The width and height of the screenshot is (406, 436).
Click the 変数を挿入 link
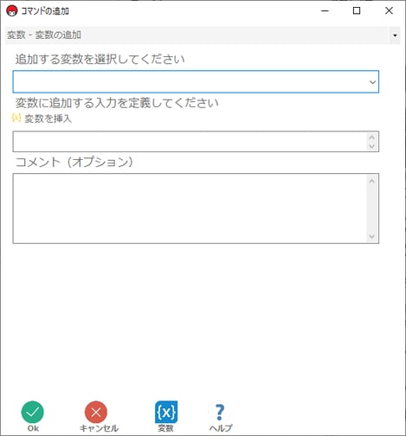48,119
